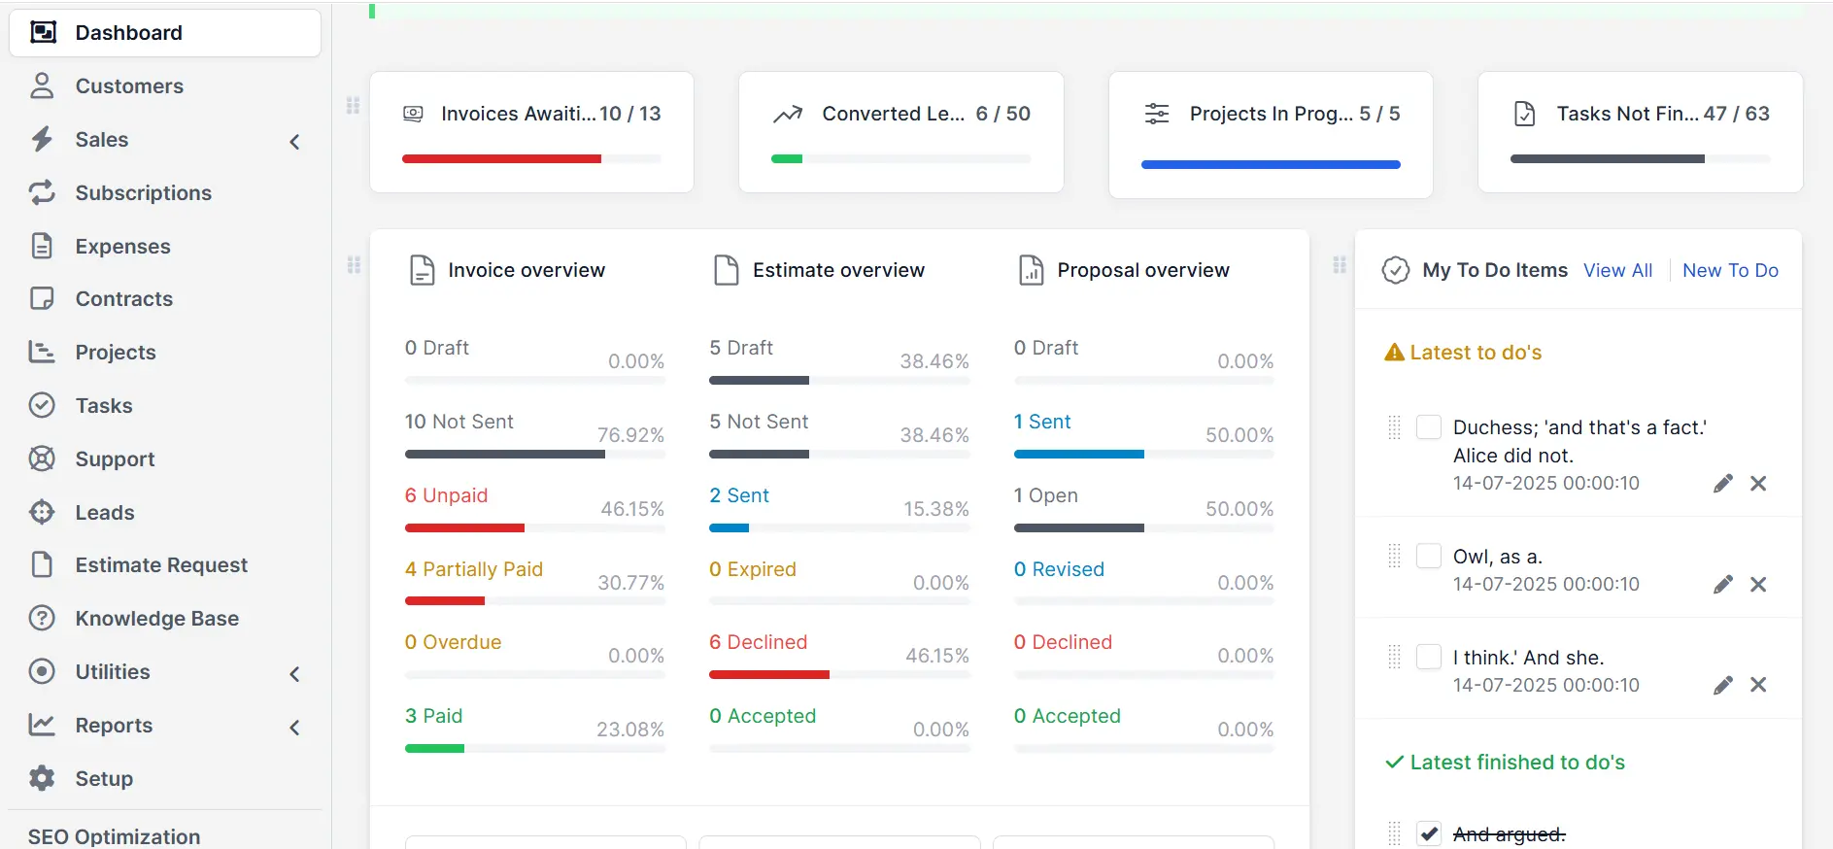Click the Customers person icon

point(42,85)
